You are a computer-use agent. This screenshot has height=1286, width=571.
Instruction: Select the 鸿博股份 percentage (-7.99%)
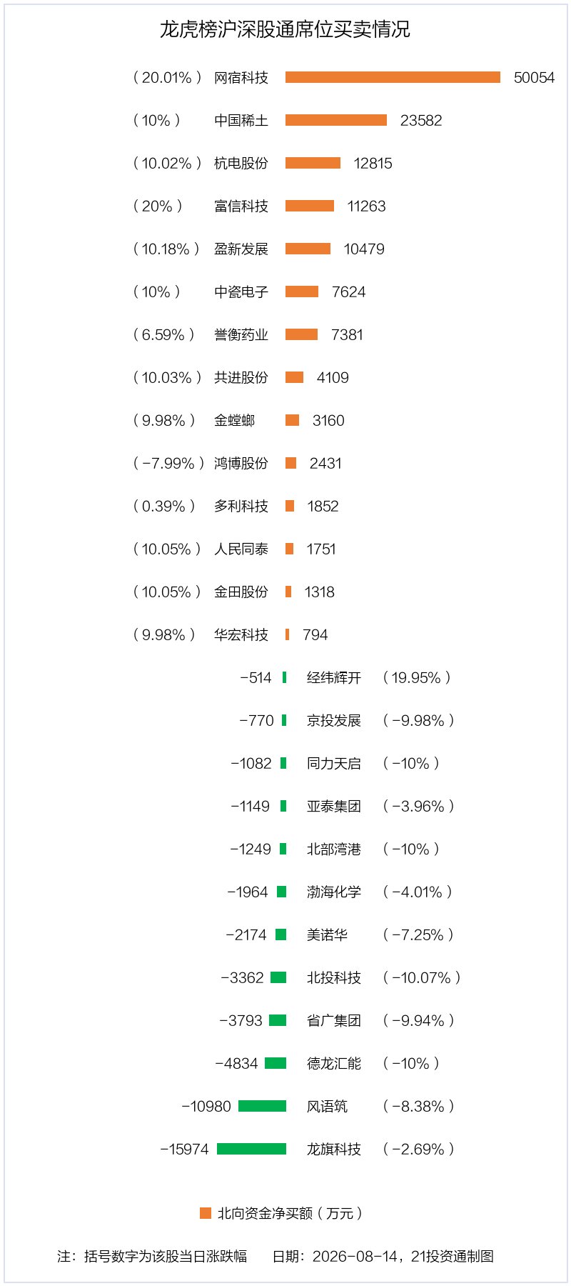168,464
